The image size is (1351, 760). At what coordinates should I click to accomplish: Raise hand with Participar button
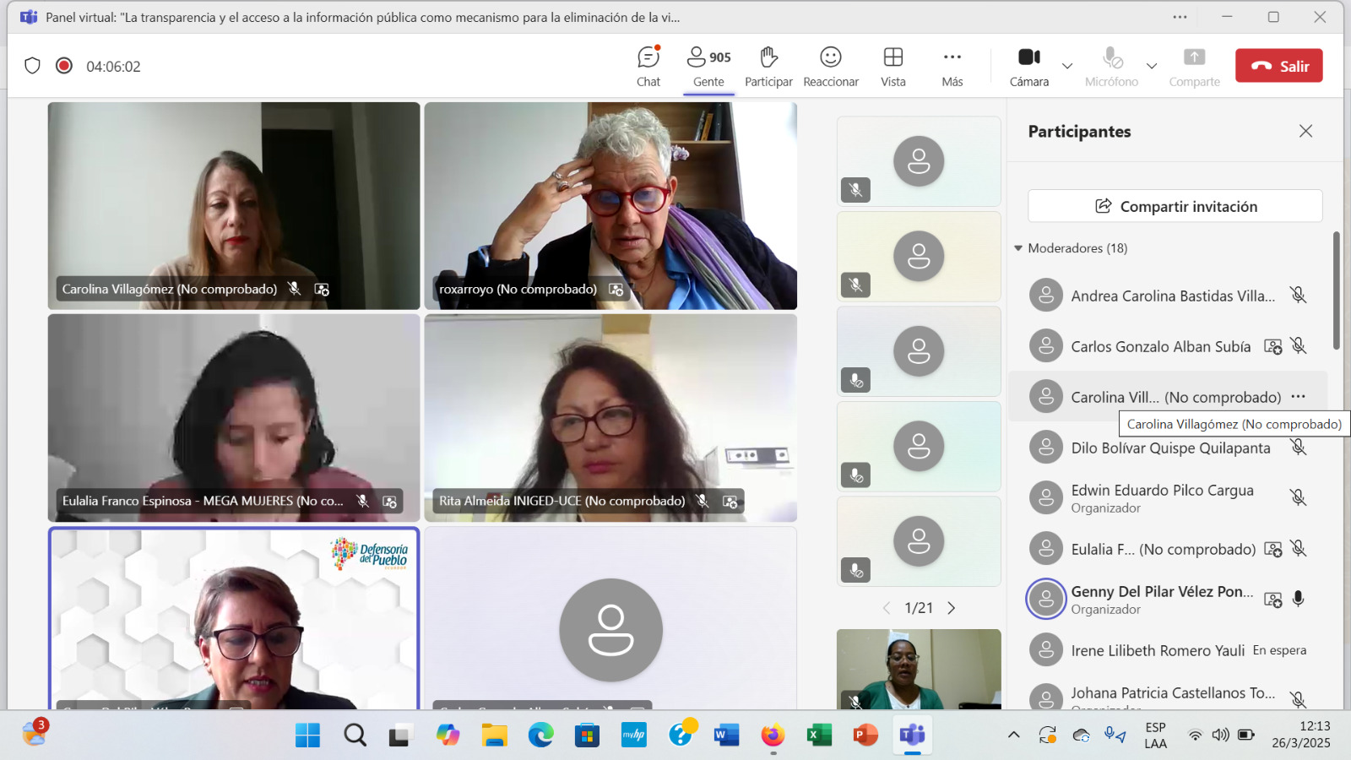pyautogui.click(x=768, y=66)
